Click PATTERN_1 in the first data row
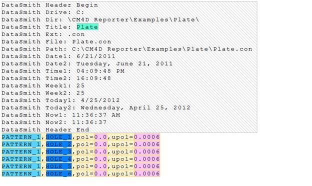Screen dimensions: 312x186 click(x=21, y=137)
